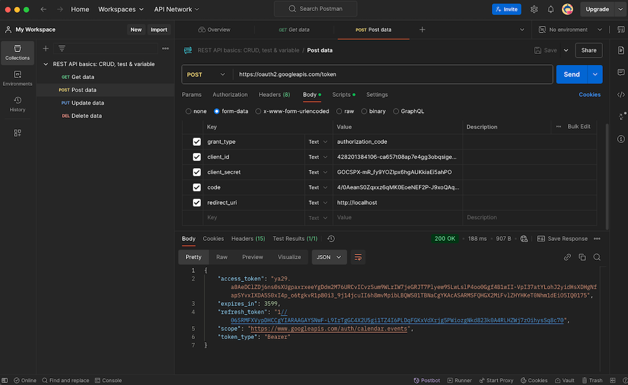This screenshot has height=385, width=628.
Task: Copy response link with chain icon
Action: [567, 257]
